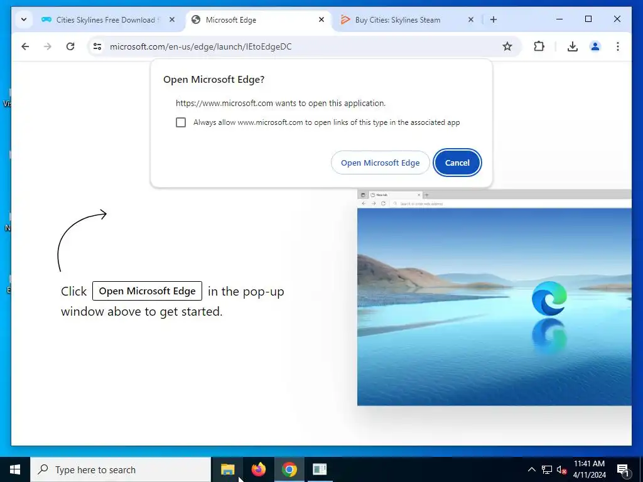Click the Type here to search box
The height and width of the screenshot is (482, 643).
(121, 469)
